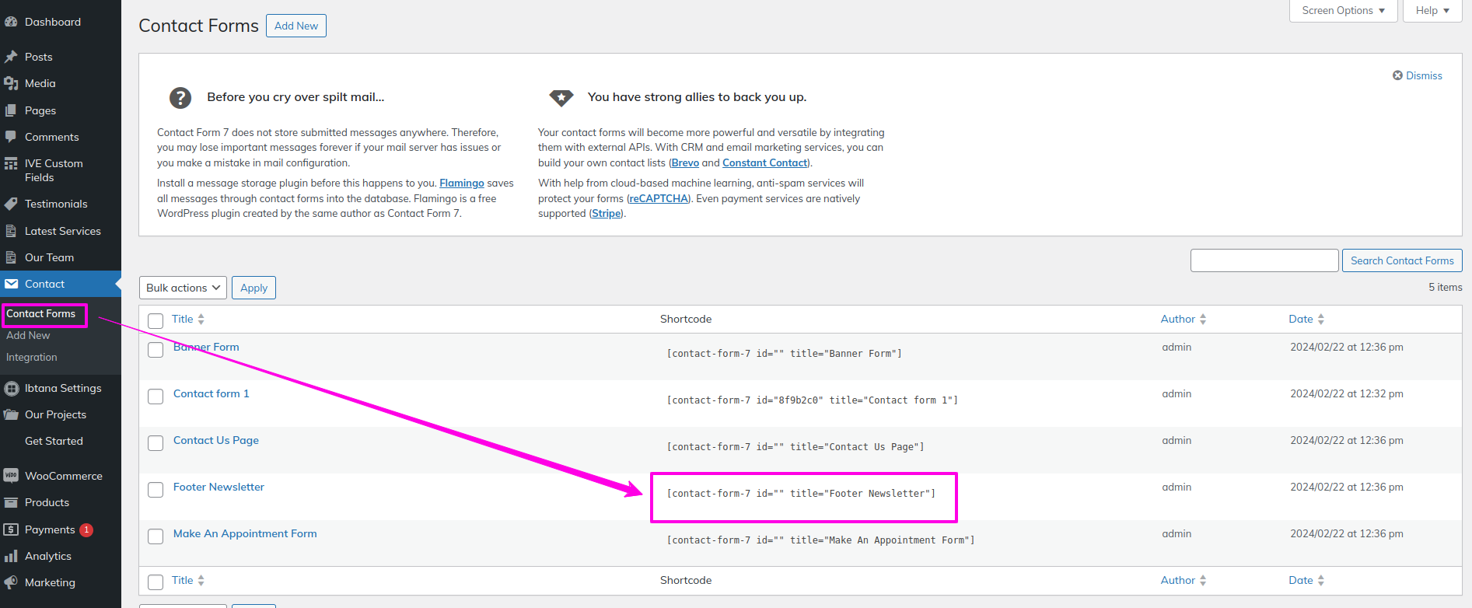Screen dimensions: 1472x608
Task: Expand the Screen Options panel
Action: tap(1343, 11)
